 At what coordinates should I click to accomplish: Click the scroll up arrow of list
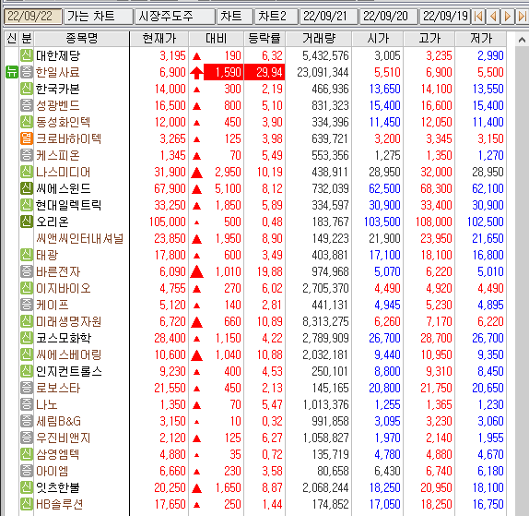point(522,41)
